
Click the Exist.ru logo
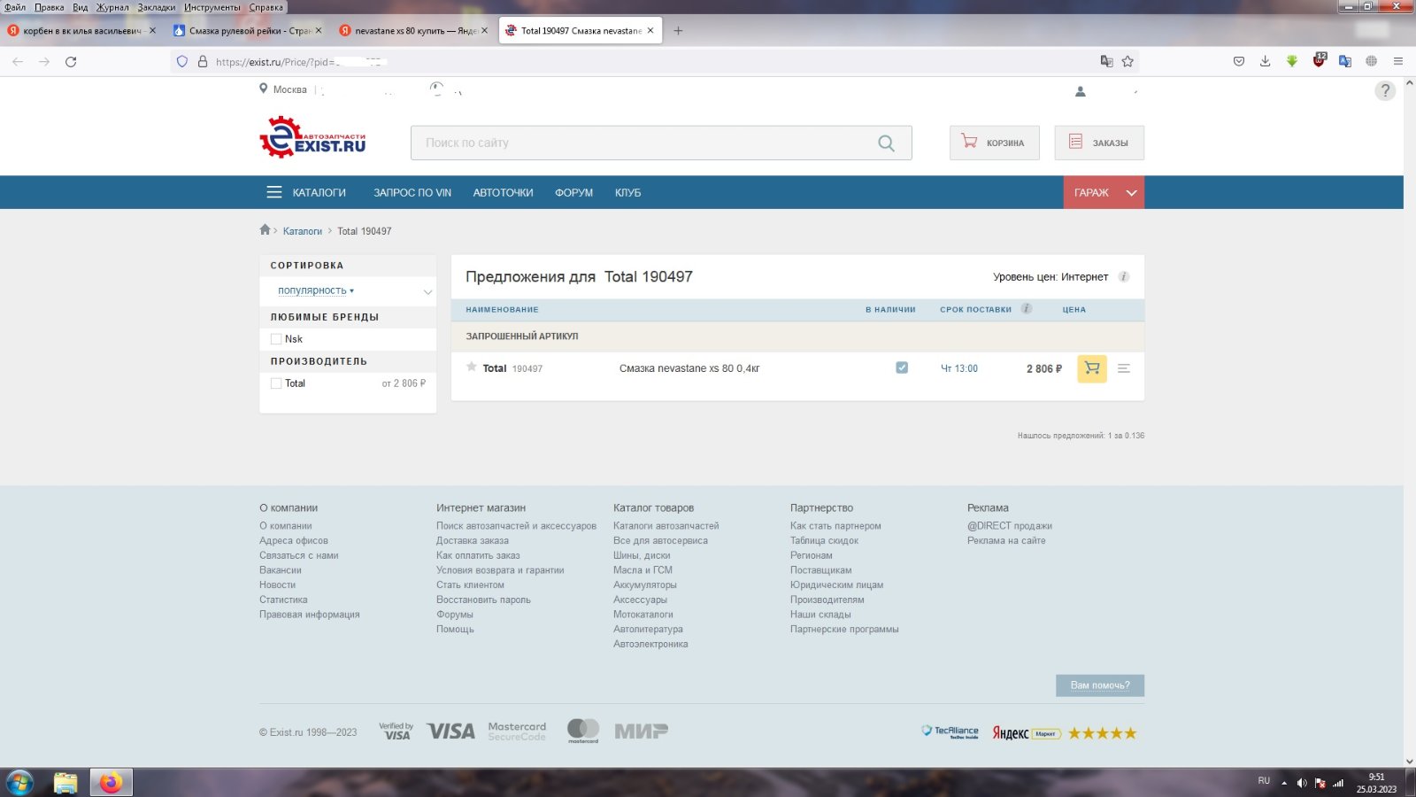312,137
